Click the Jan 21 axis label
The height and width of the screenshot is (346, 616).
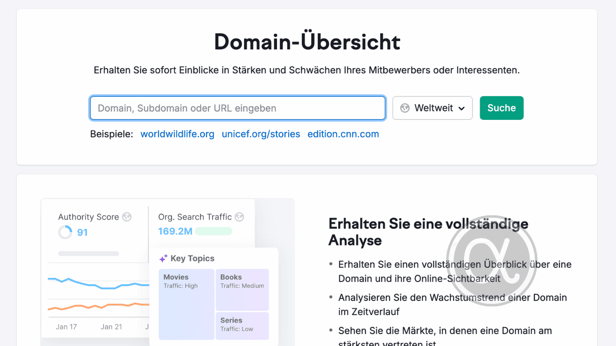tap(111, 327)
